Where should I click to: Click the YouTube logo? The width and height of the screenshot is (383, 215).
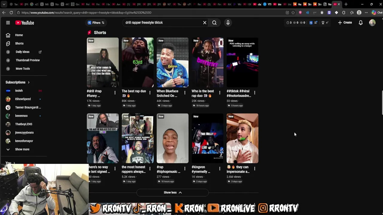(25, 23)
